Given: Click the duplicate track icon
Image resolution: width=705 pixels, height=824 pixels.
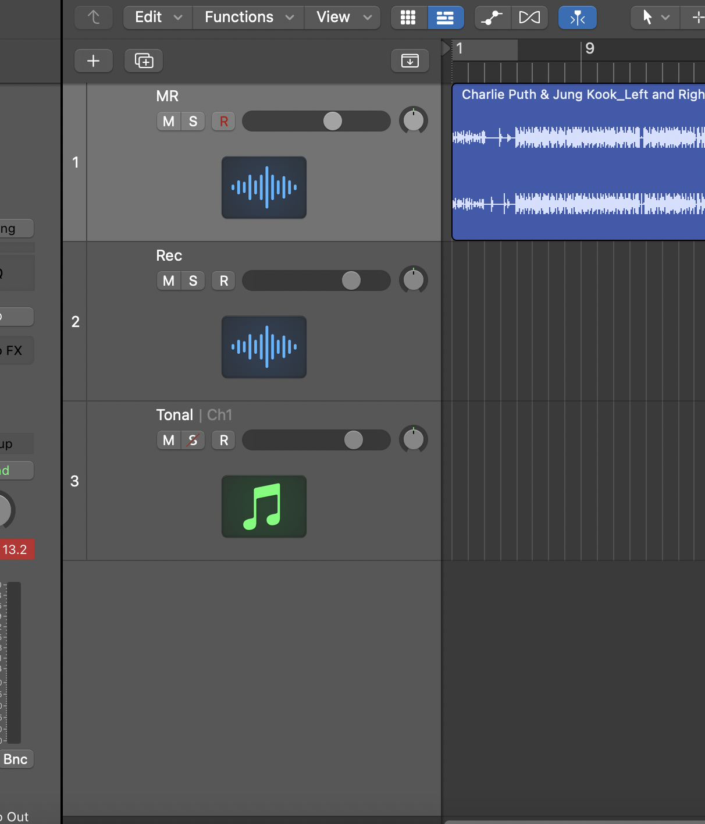Looking at the screenshot, I should (144, 61).
